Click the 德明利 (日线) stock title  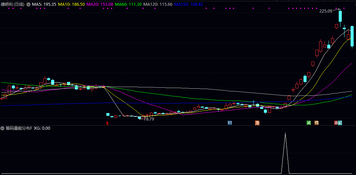point(13,4)
